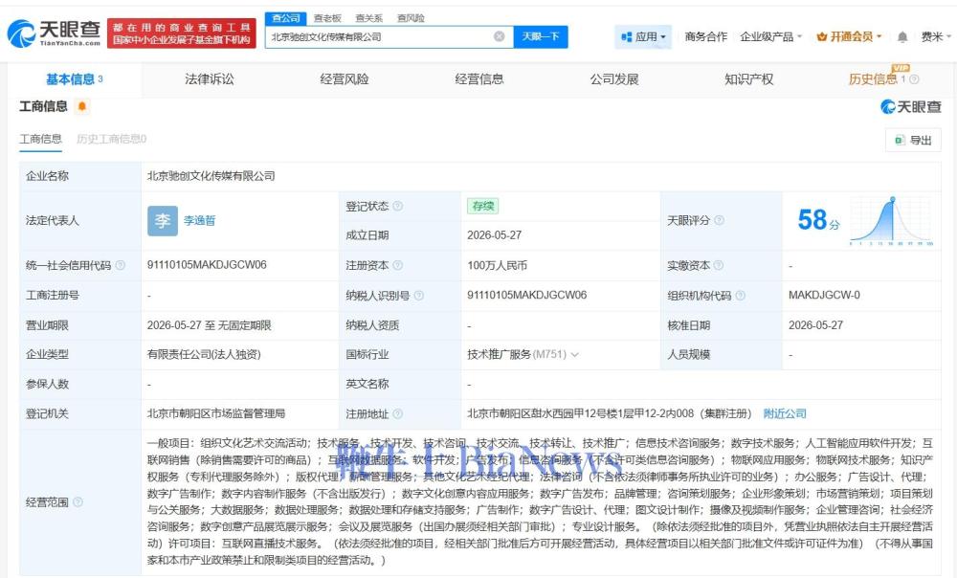Click help icon next to 纳税人识别号
The image size is (957, 578).
tap(419, 296)
